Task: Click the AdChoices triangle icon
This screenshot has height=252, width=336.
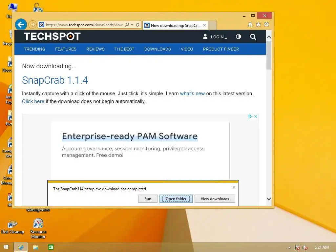Action: (x=250, y=116)
